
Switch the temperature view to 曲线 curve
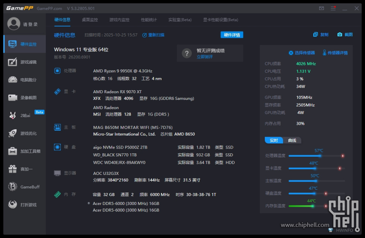click(x=292, y=140)
